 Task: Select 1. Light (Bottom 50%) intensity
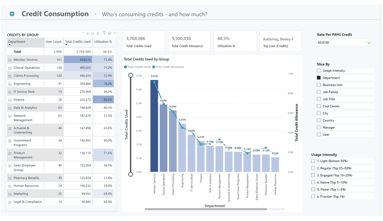(x=313, y=161)
